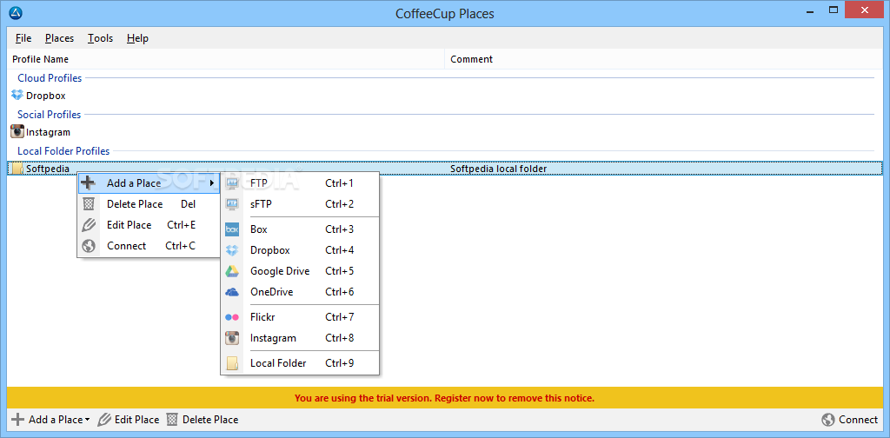This screenshot has width=890, height=438.
Task: Select OneDrive in the Add a Place submenu
Action: pyautogui.click(x=299, y=292)
